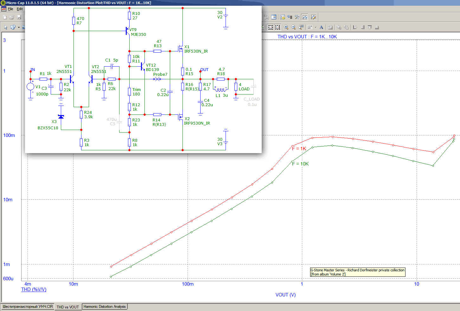The width and height of the screenshot is (460, 311).
Task: Click the Zoom Out magnifier icon
Action: click(293, 27)
